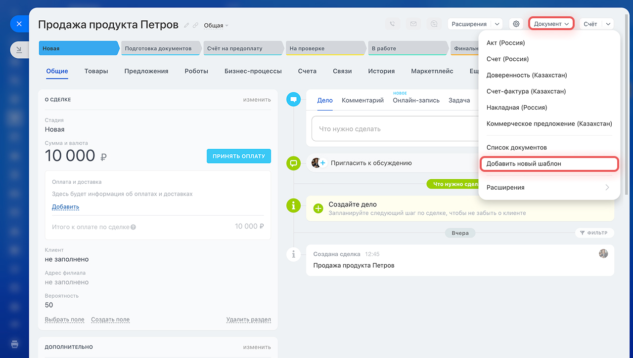
Task: Click the green info circle timeline icon
Action: [x=294, y=206]
